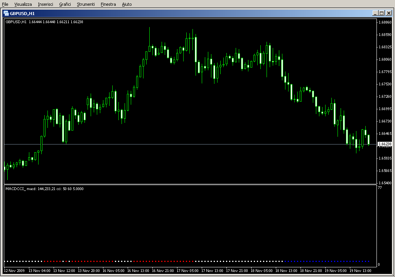
Task: Click the 17 Nov 05:00 time label
Action: pyautogui.click(x=187, y=271)
